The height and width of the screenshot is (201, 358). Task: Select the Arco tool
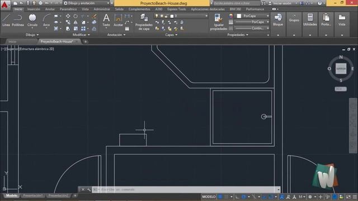[46, 20]
